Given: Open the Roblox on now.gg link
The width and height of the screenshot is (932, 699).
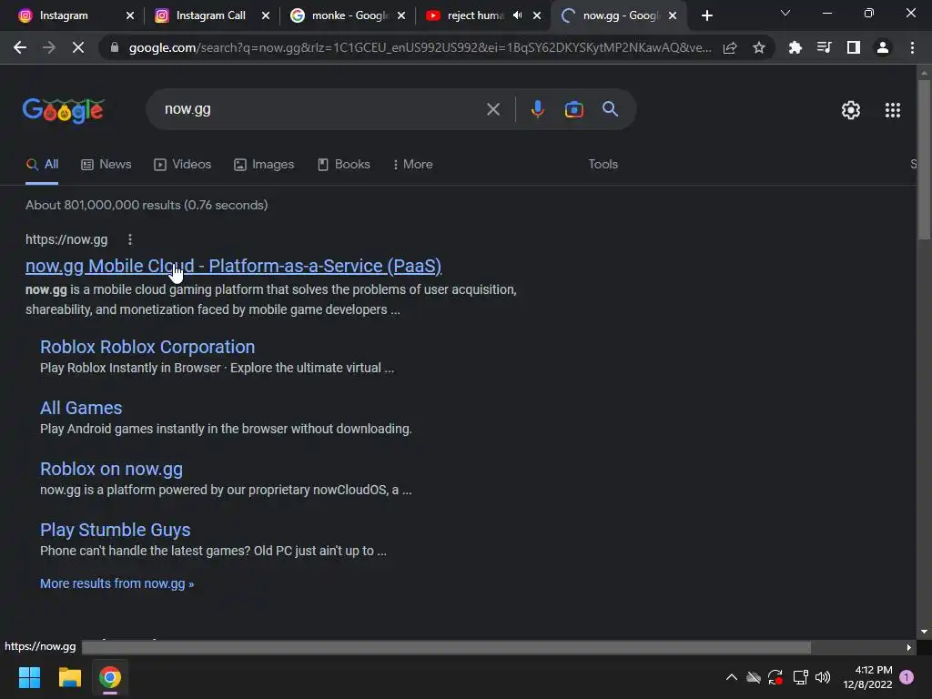Looking at the screenshot, I should (x=111, y=469).
